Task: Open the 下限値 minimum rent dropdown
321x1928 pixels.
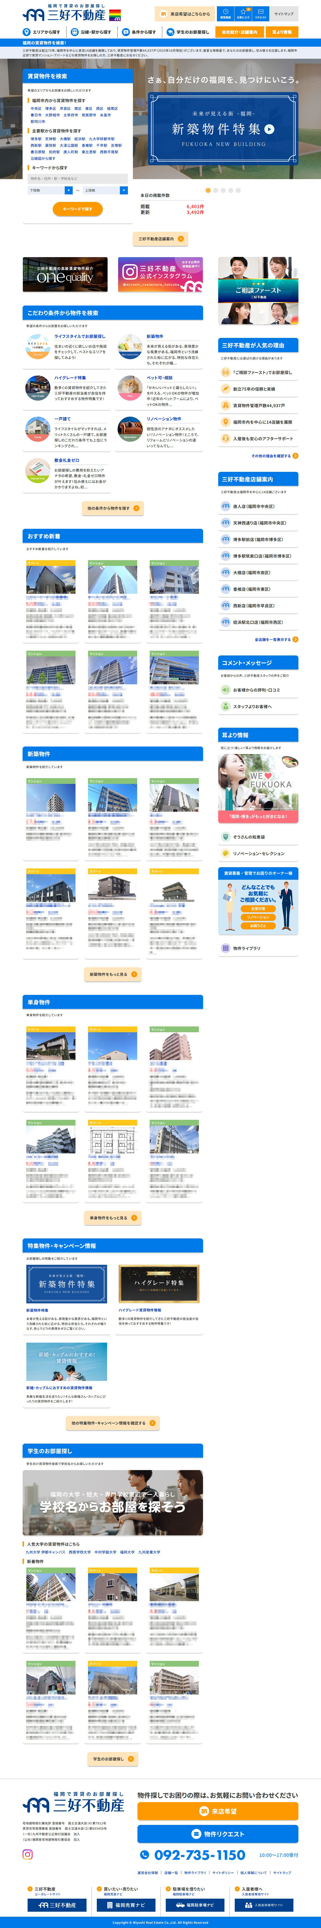Action: pos(50,190)
